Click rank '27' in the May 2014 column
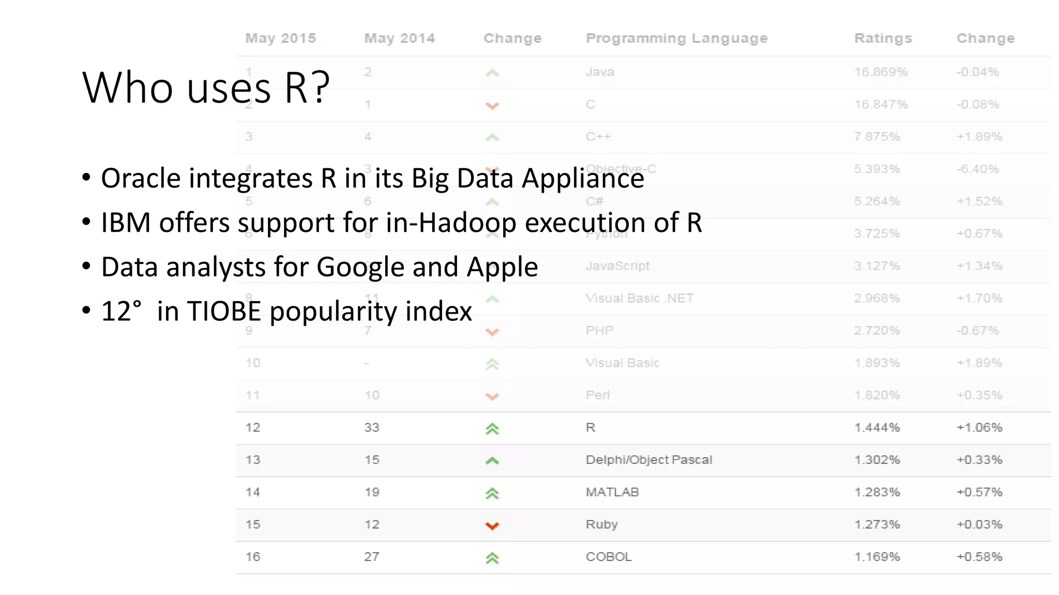 click(x=372, y=557)
